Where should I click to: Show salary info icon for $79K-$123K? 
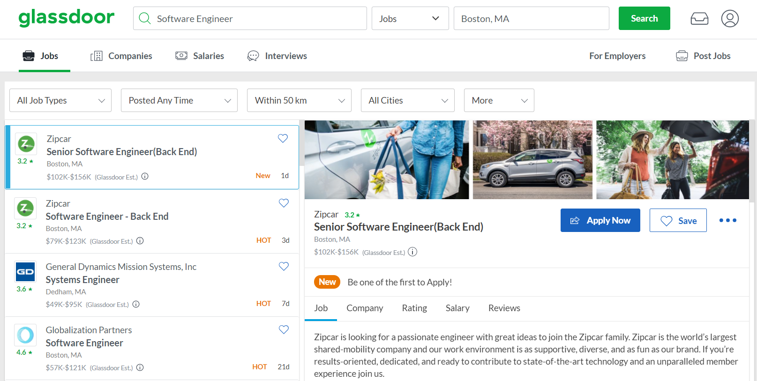click(140, 241)
